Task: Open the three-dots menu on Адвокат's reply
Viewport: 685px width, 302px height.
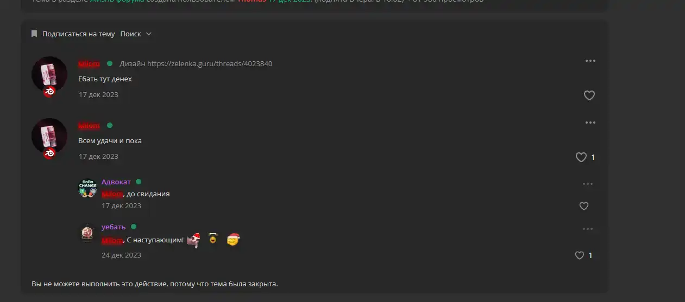Action: [x=588, y=184]
